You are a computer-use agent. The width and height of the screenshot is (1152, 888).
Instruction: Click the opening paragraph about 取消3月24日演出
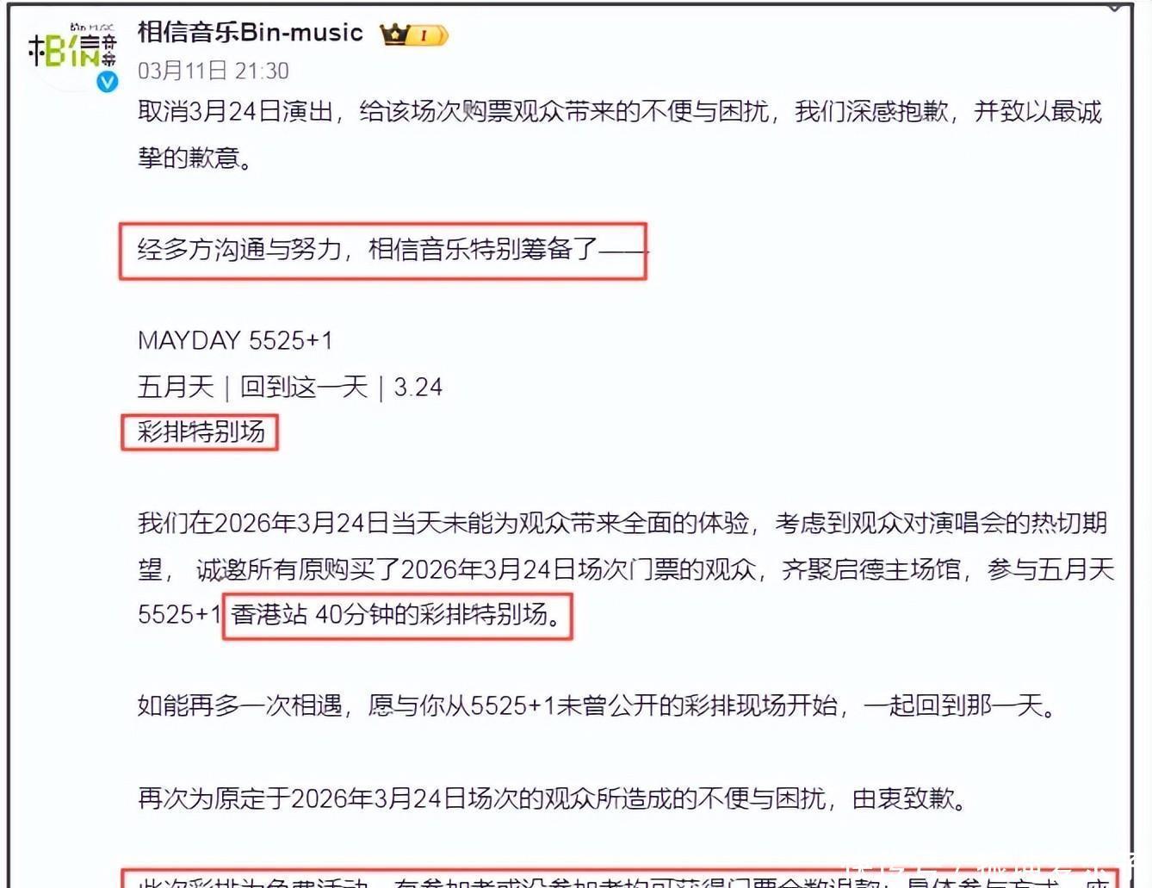[620, 134]
